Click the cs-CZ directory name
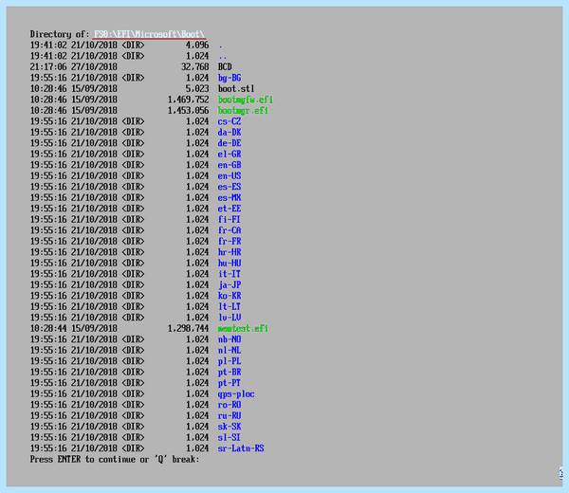Viewport: 569px width, 493px height. click(229, 121)
